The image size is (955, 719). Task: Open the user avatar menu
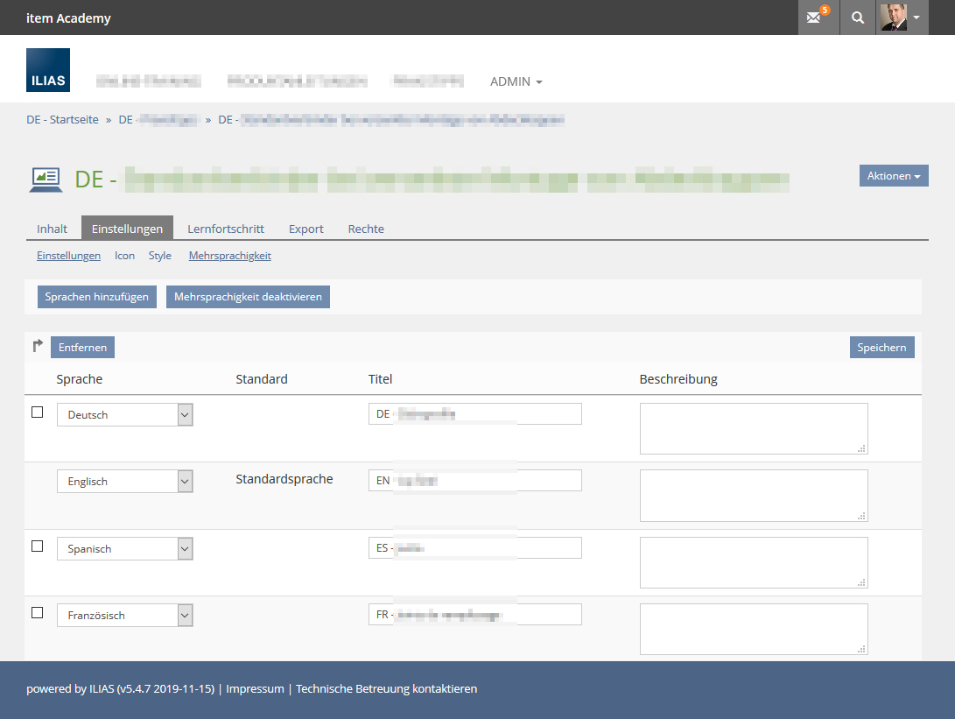pyautogui.click(x=902, y=18)
